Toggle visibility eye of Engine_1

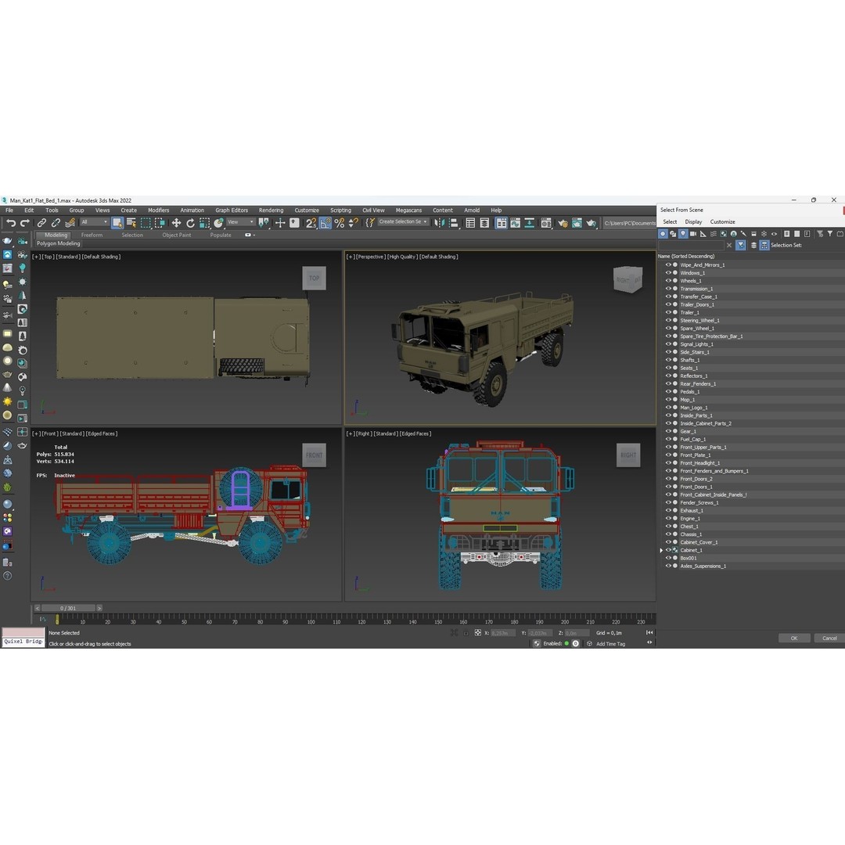click(668, 519)
